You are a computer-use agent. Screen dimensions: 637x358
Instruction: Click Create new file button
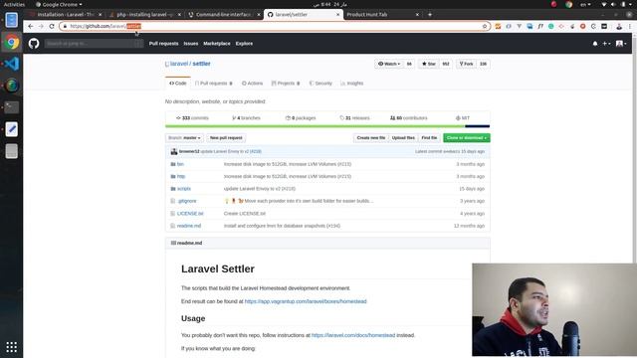point(371,137)
